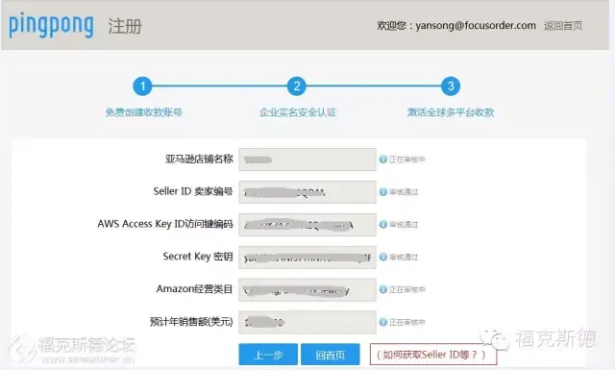Screen dimensions: 615x370
Task: Focus the Amazon经营类目 input field
Action: 307,289
